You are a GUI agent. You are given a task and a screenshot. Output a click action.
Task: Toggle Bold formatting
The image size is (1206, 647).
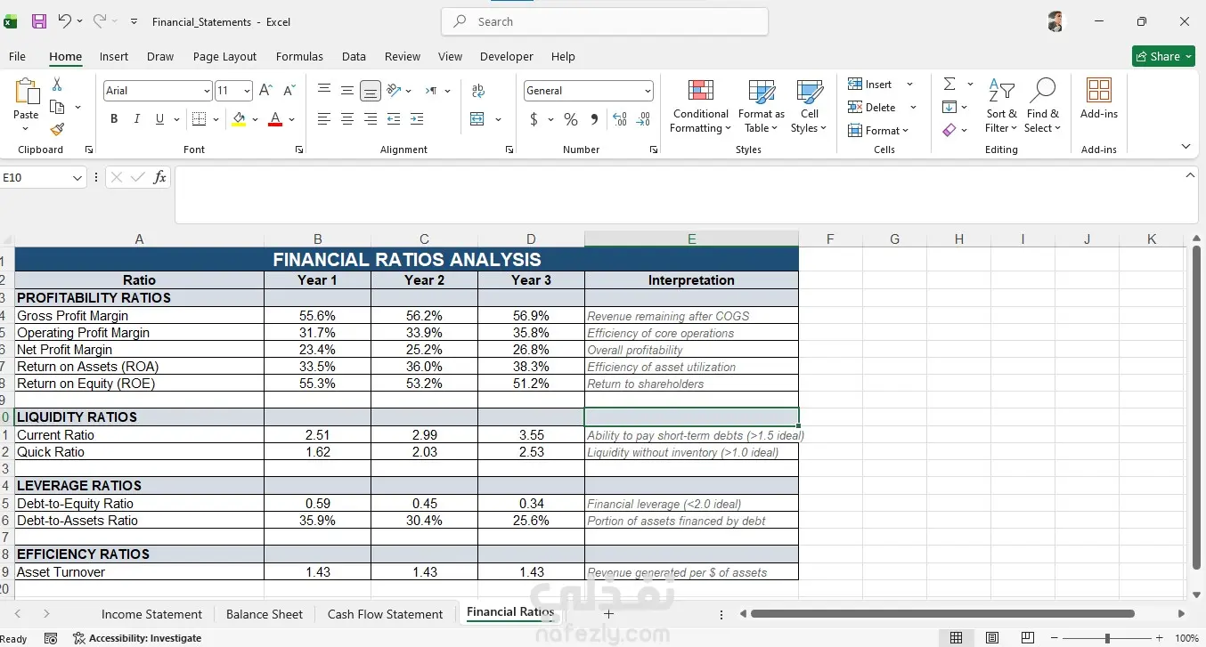click(x=114, y=119)
